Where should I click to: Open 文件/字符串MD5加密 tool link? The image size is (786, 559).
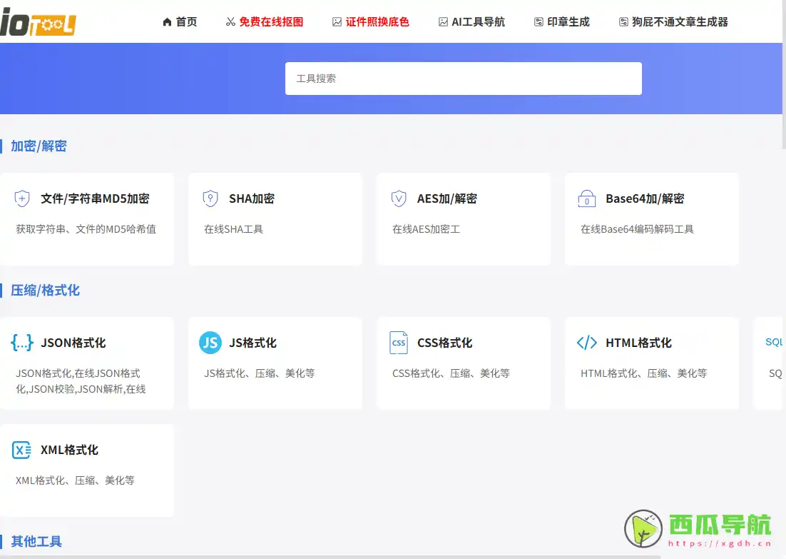(x=96, y=198)
